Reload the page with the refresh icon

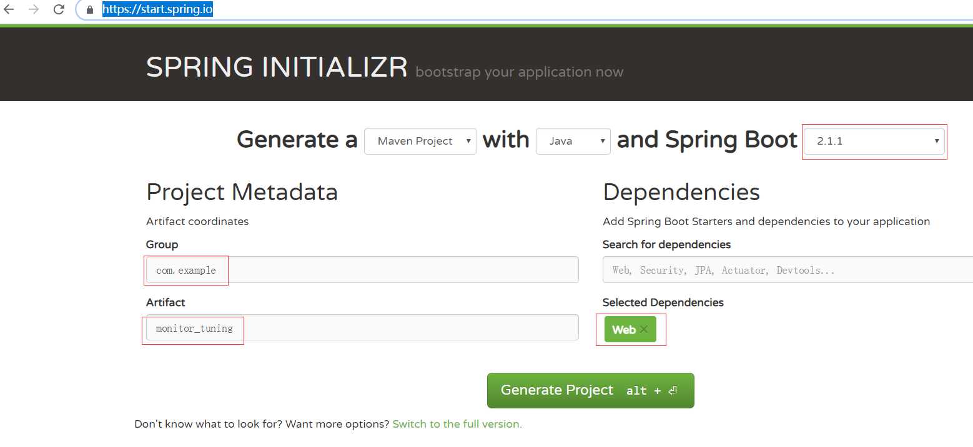[59, 9]
